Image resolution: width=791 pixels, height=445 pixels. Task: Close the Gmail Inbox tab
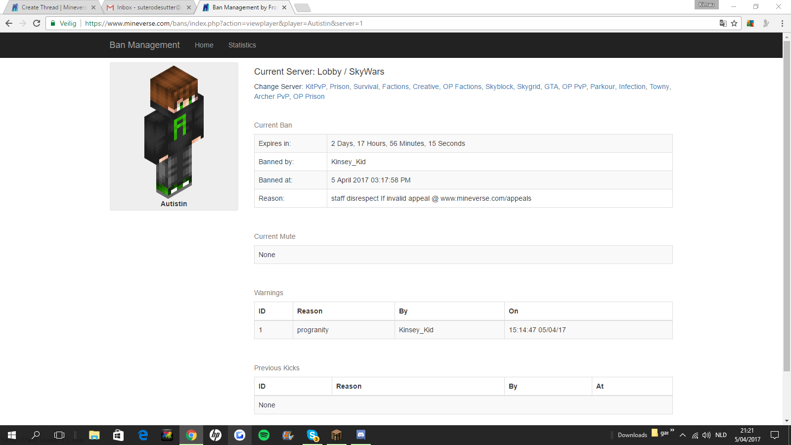[x=189, y=7]
